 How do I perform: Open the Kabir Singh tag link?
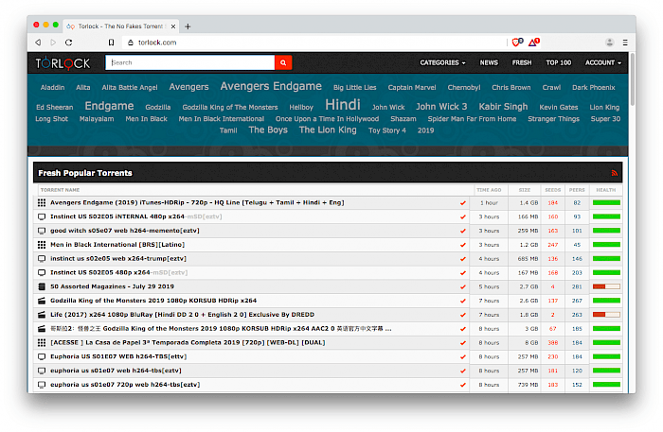click(503, 106)
